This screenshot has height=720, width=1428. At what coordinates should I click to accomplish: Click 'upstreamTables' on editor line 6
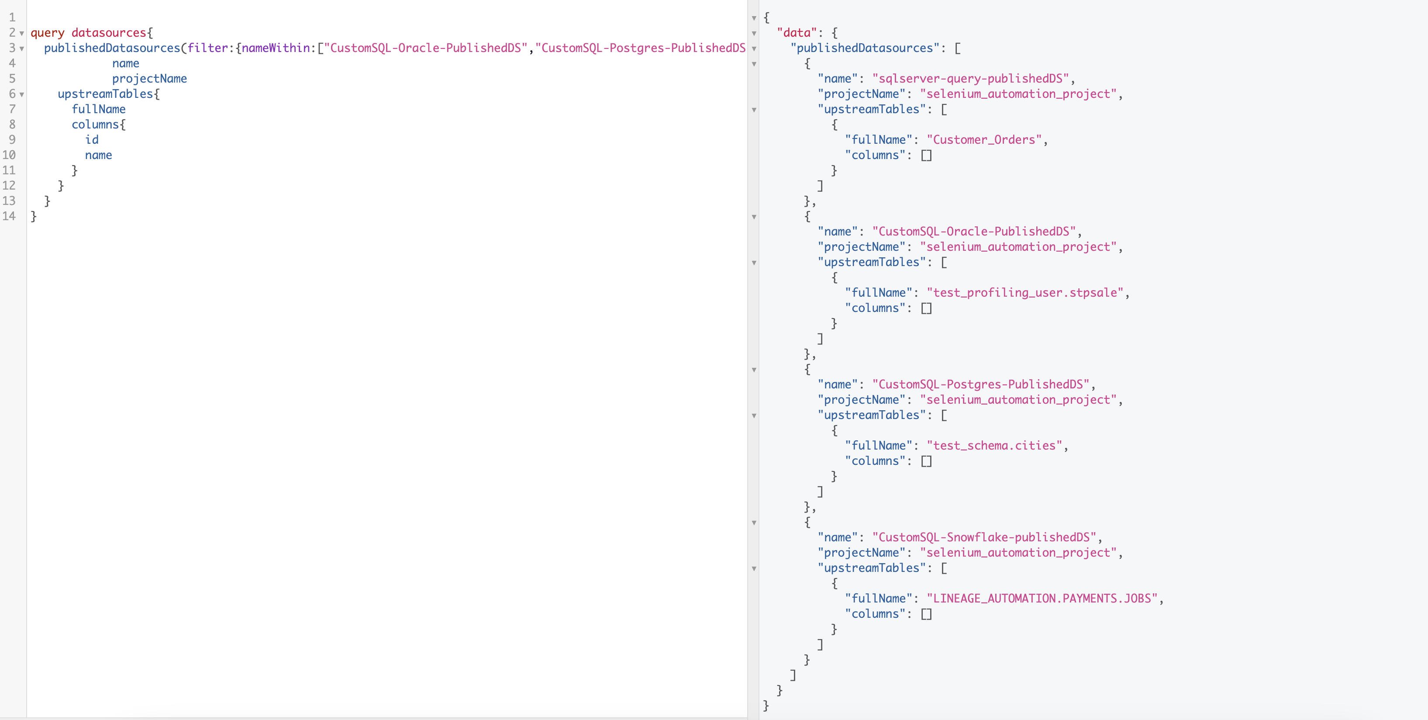pyautogui.click(x=105, y=94)
